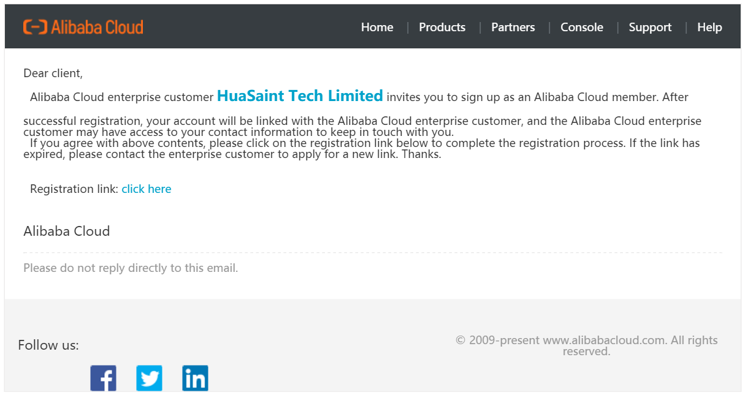
Task: Click the 'Follow us:' label
Action: (x=48, y=345)
